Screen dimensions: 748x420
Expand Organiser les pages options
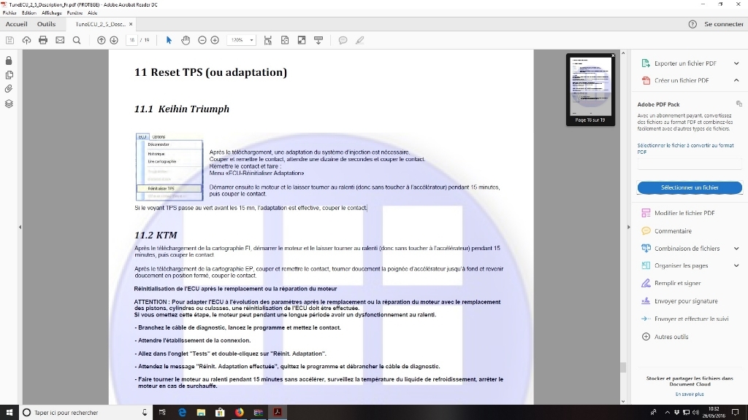[736, 265]
